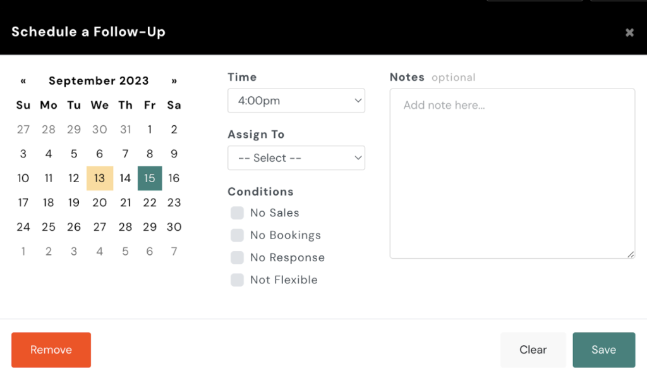The width and height of the screenshot is (647, 377).
Task: Check the No Bookings condition
Action: tap(238, 235)
